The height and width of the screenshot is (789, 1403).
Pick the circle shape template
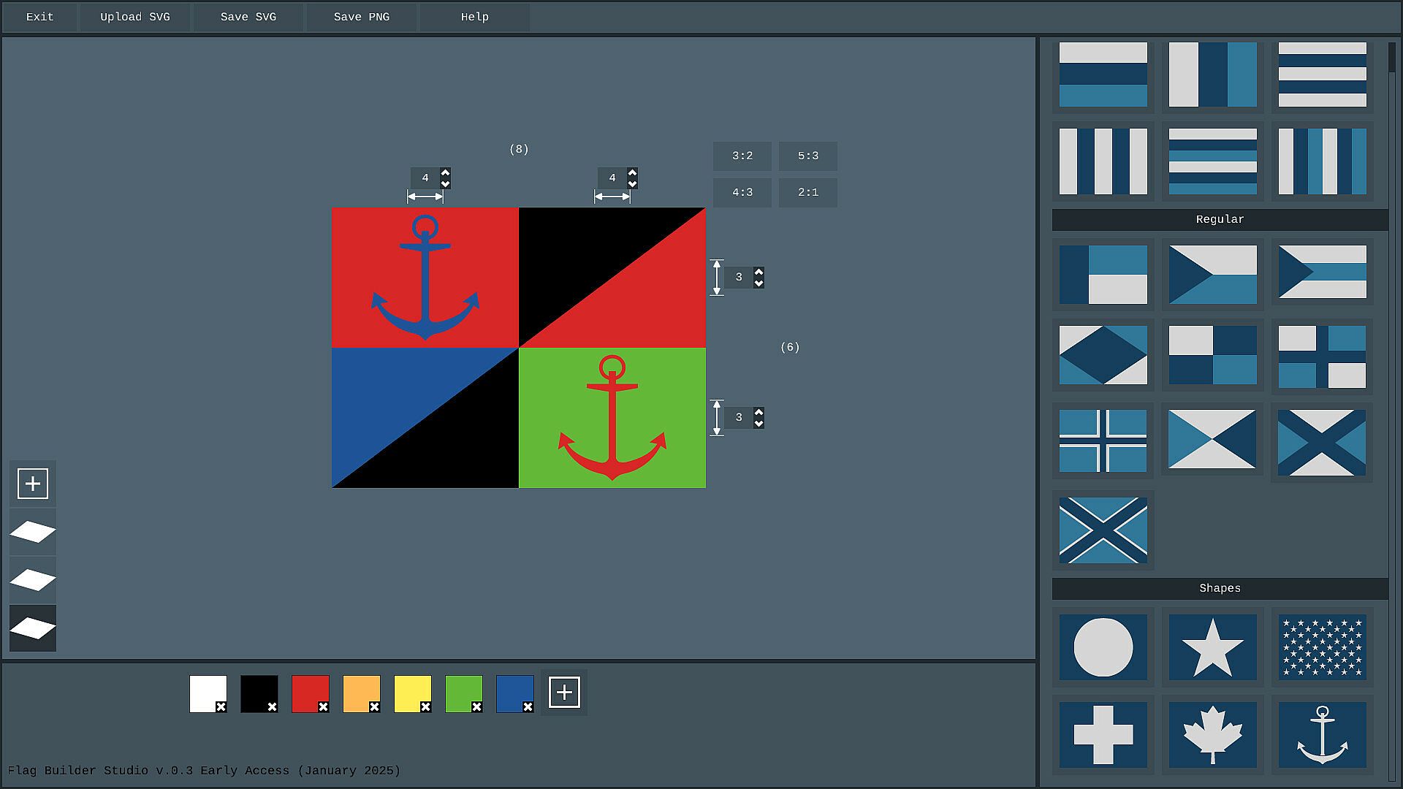(x=1103, y=647)
